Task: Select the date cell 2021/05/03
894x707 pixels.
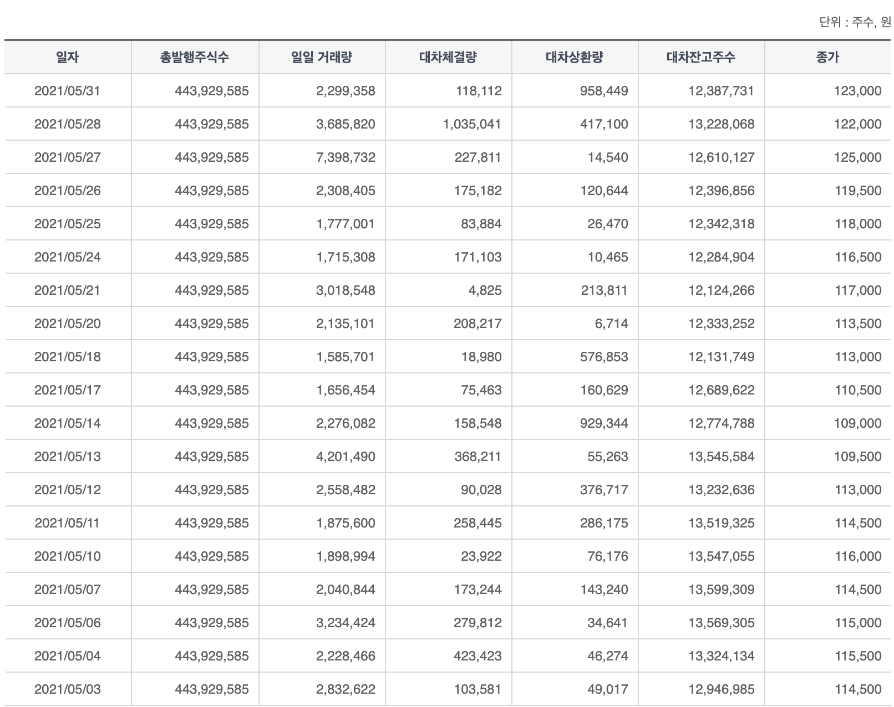Action: [68, 689]
